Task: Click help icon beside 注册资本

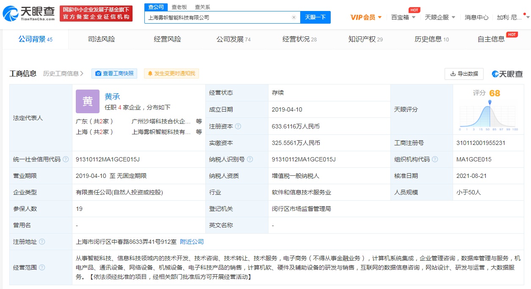Action: tap(238, 126)
